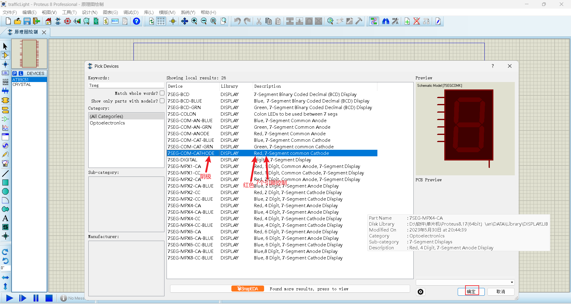Save project with floppy disk icon
The image size is (571, 304).
[27, 21]
